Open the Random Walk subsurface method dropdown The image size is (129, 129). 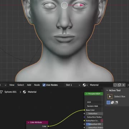pos(94,106)
